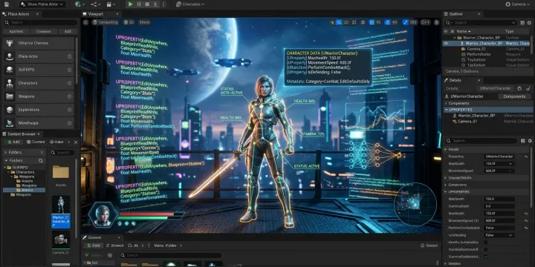The width and height of the screenshot is (535, 267).
Task: Expand the Components section in Details
Action: click(x=446, y=103)
